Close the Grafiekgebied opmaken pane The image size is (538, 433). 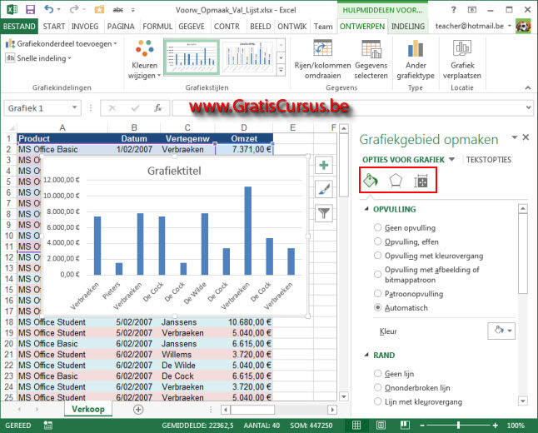coord(526,137)
